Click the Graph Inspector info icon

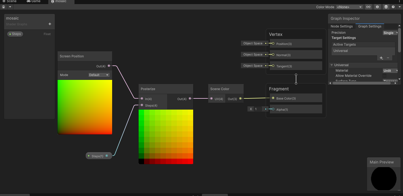(x=377, y=7)
